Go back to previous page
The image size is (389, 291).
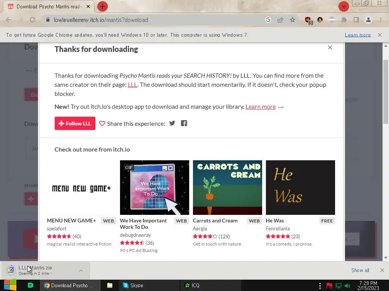coord(8,20)
